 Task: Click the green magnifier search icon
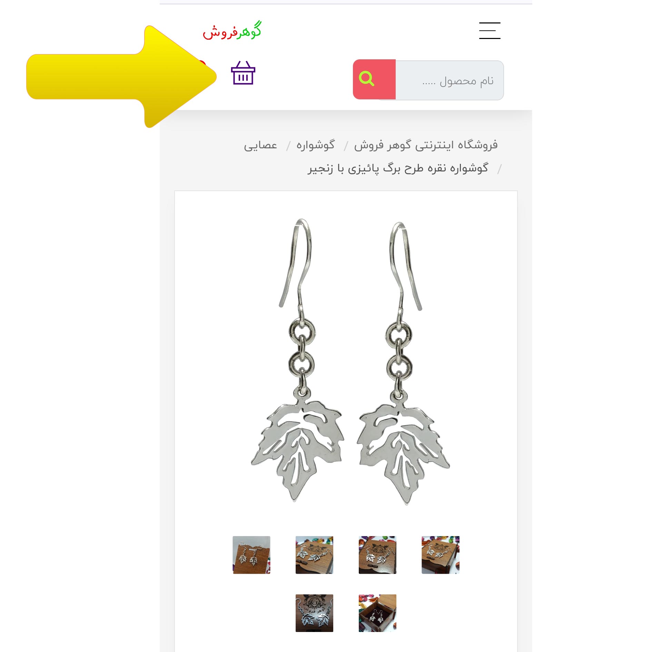366,79
